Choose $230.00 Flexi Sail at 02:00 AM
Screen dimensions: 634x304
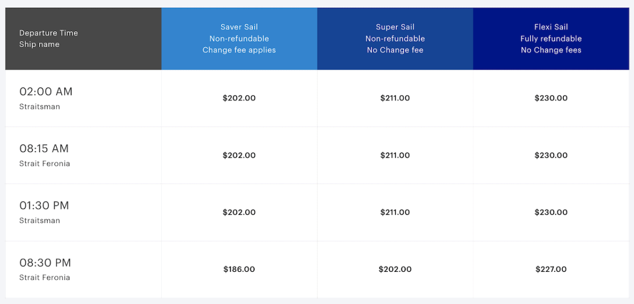(x=551, y=98)
